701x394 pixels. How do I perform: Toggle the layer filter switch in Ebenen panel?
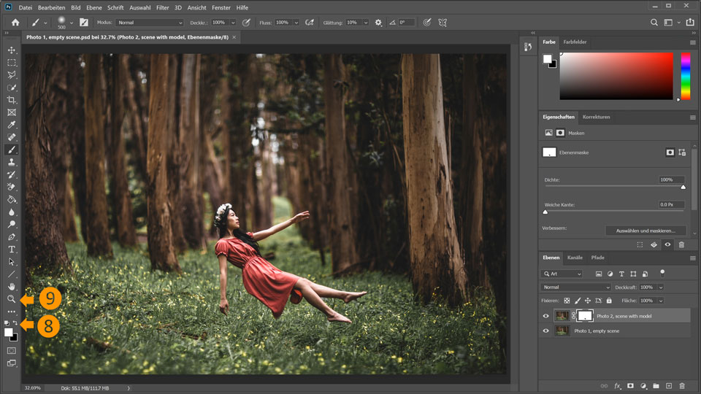coord(662,272)
